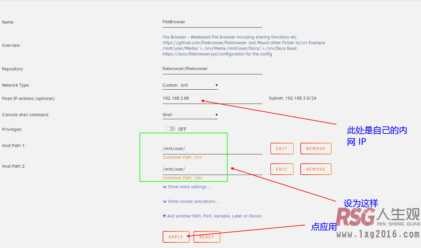Click the APPLY button
421x248 pixels.
176,237
